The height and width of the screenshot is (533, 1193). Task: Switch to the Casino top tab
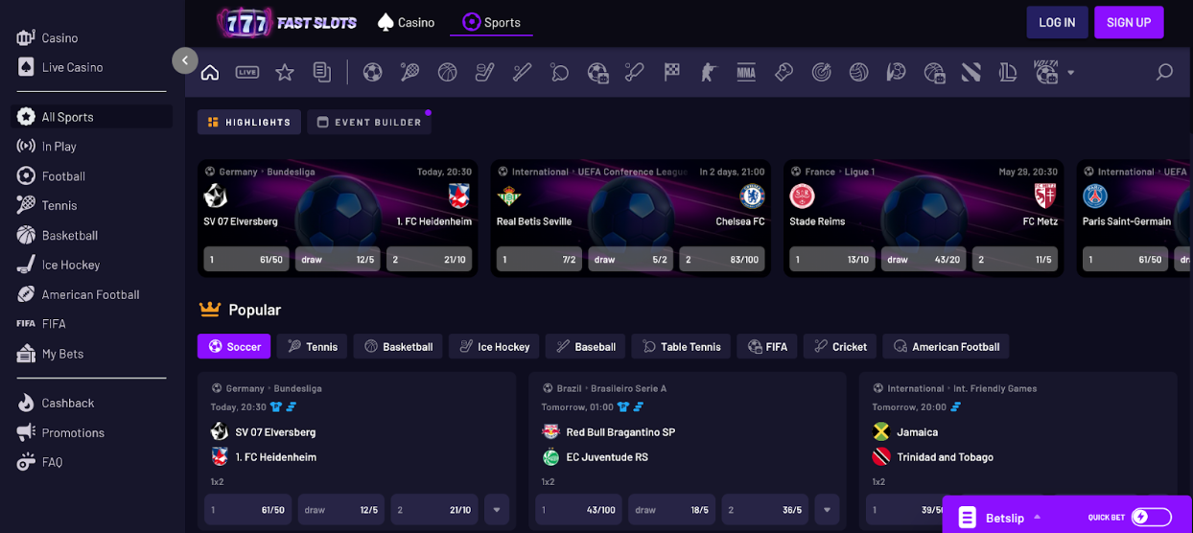(x=406, y=22)
